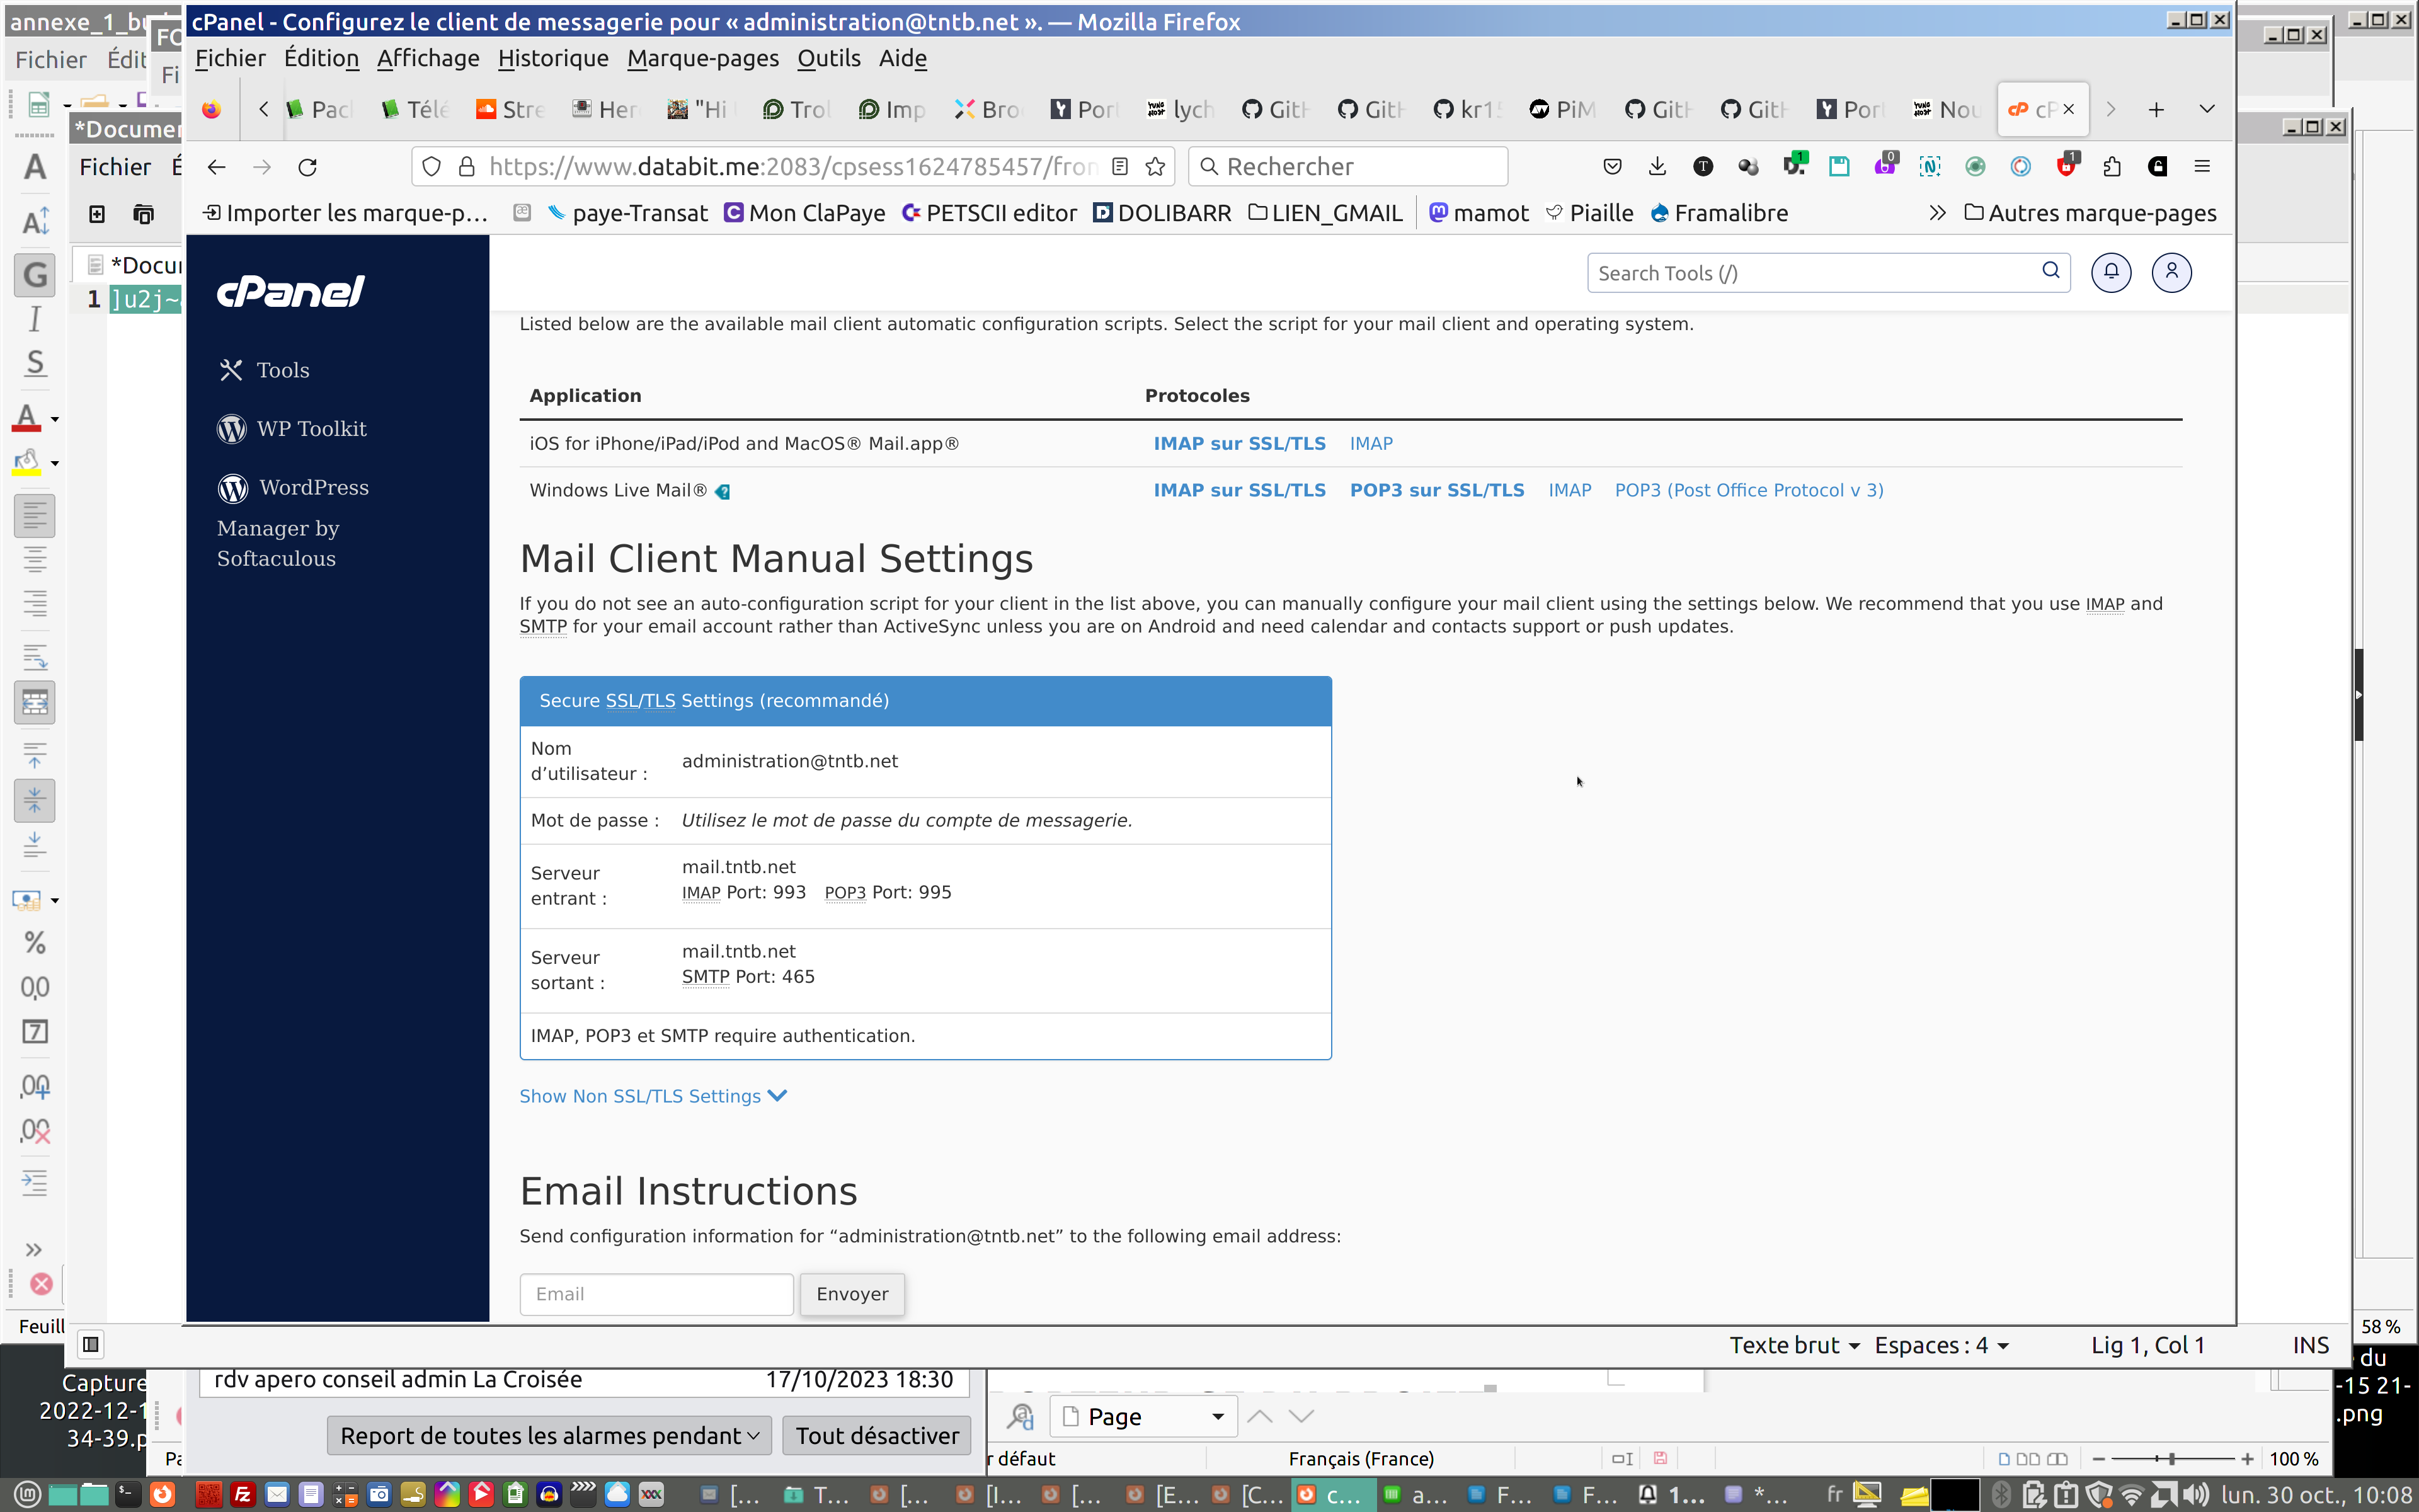Open the cPanel user account icon
2419x1512 pixels.
2171,272
